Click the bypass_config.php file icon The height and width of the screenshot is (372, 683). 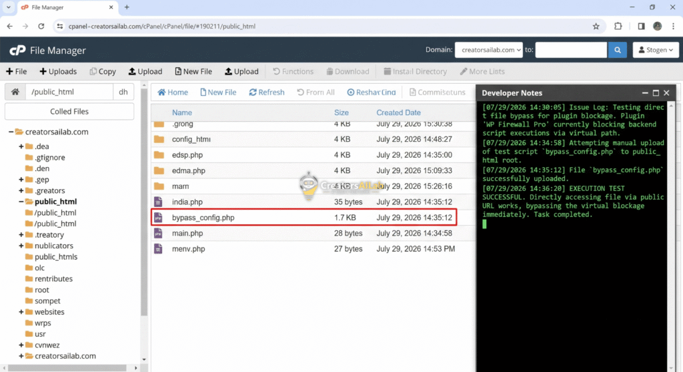158,218
